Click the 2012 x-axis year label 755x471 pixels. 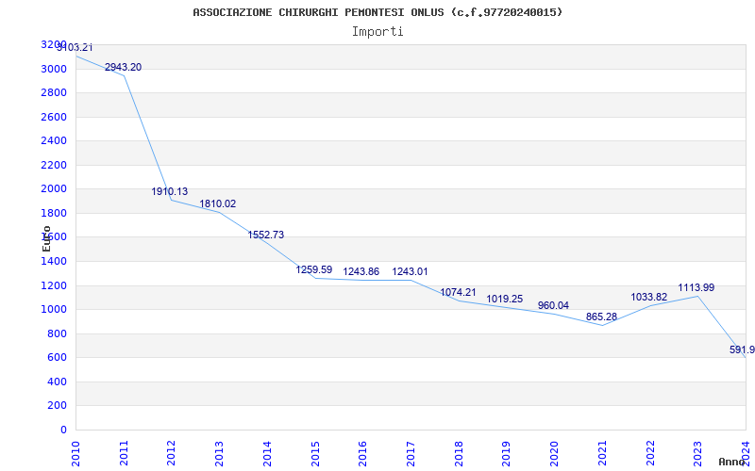tap(172, 454)
